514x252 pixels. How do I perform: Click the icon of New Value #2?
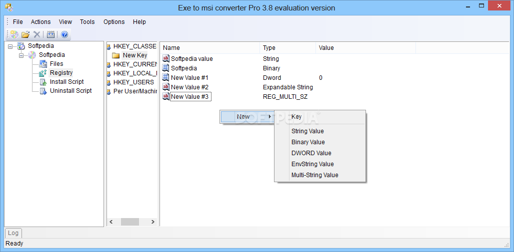pos(166,87)
